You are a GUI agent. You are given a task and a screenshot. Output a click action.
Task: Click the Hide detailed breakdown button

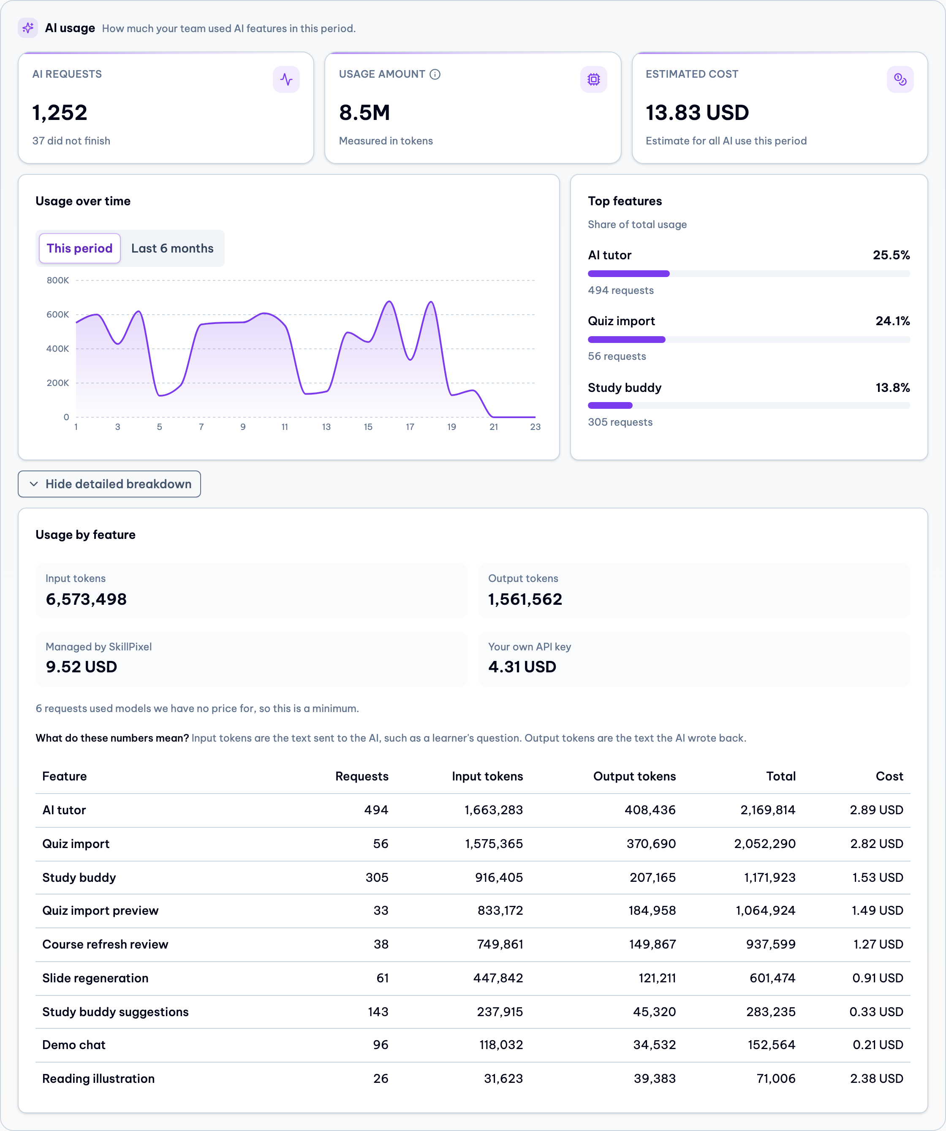pos(109,484)
